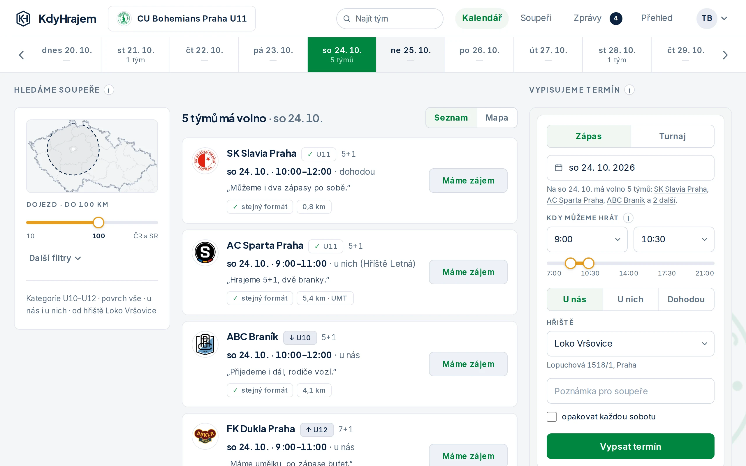The width and height of the screenshot is (746, 466).
Task: Open the Loko Vršovice pitch dropdown
Action: pos(630,344)
